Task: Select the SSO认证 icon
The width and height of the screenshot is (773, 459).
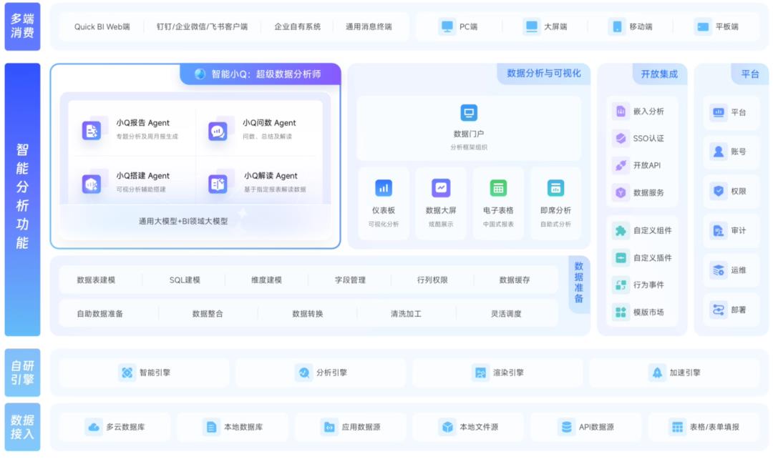Action: [621, 138]
